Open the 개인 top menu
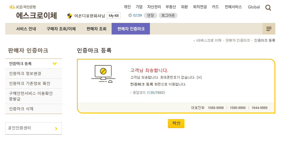 [127, 7]
